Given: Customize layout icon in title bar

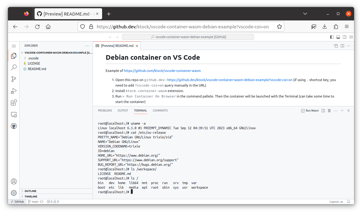Looking at the screenshot, I should point(351,37).
